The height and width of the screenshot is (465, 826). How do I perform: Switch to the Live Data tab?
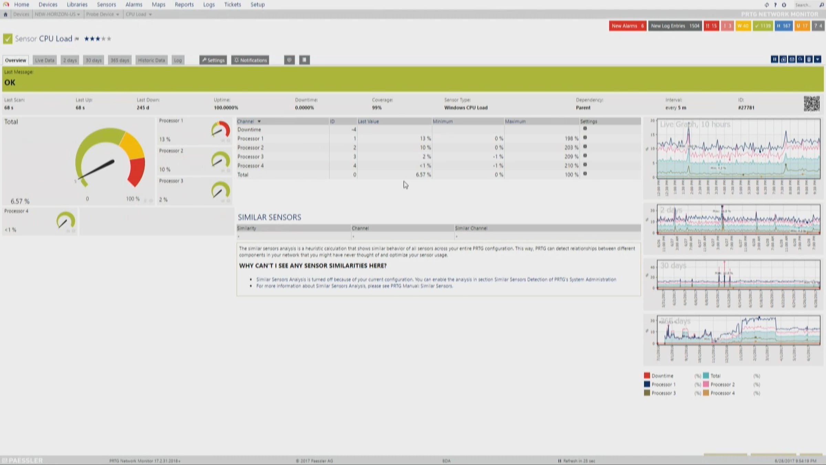tap(45, 60)
